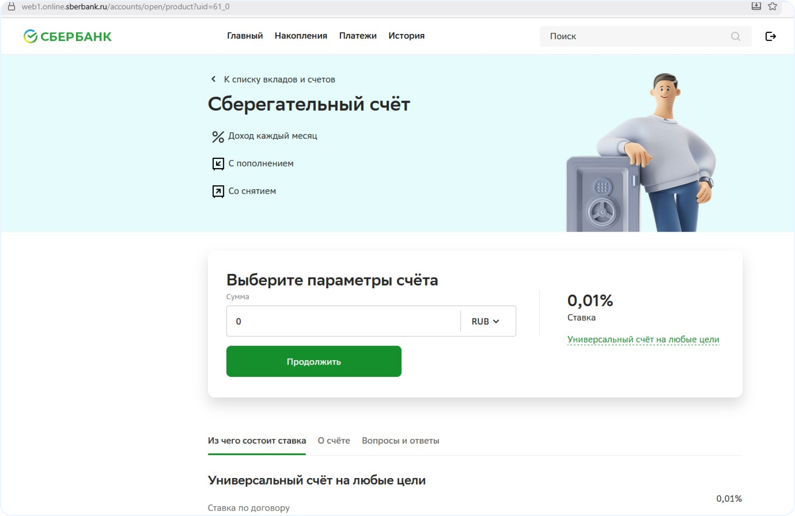Click the withdrawal arrow icon near Со снятием

pos(218,191)
